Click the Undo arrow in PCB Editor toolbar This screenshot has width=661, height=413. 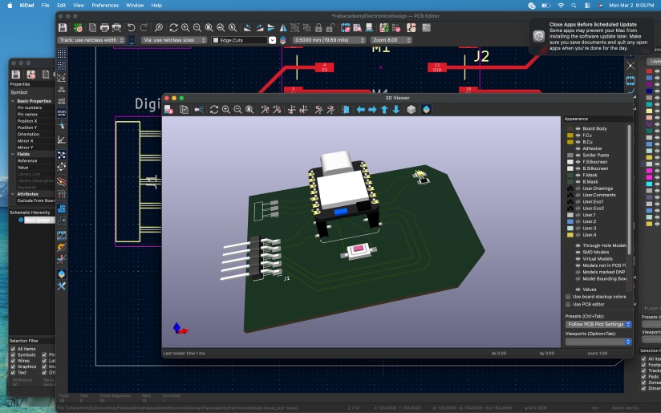[x=131, y=27]
